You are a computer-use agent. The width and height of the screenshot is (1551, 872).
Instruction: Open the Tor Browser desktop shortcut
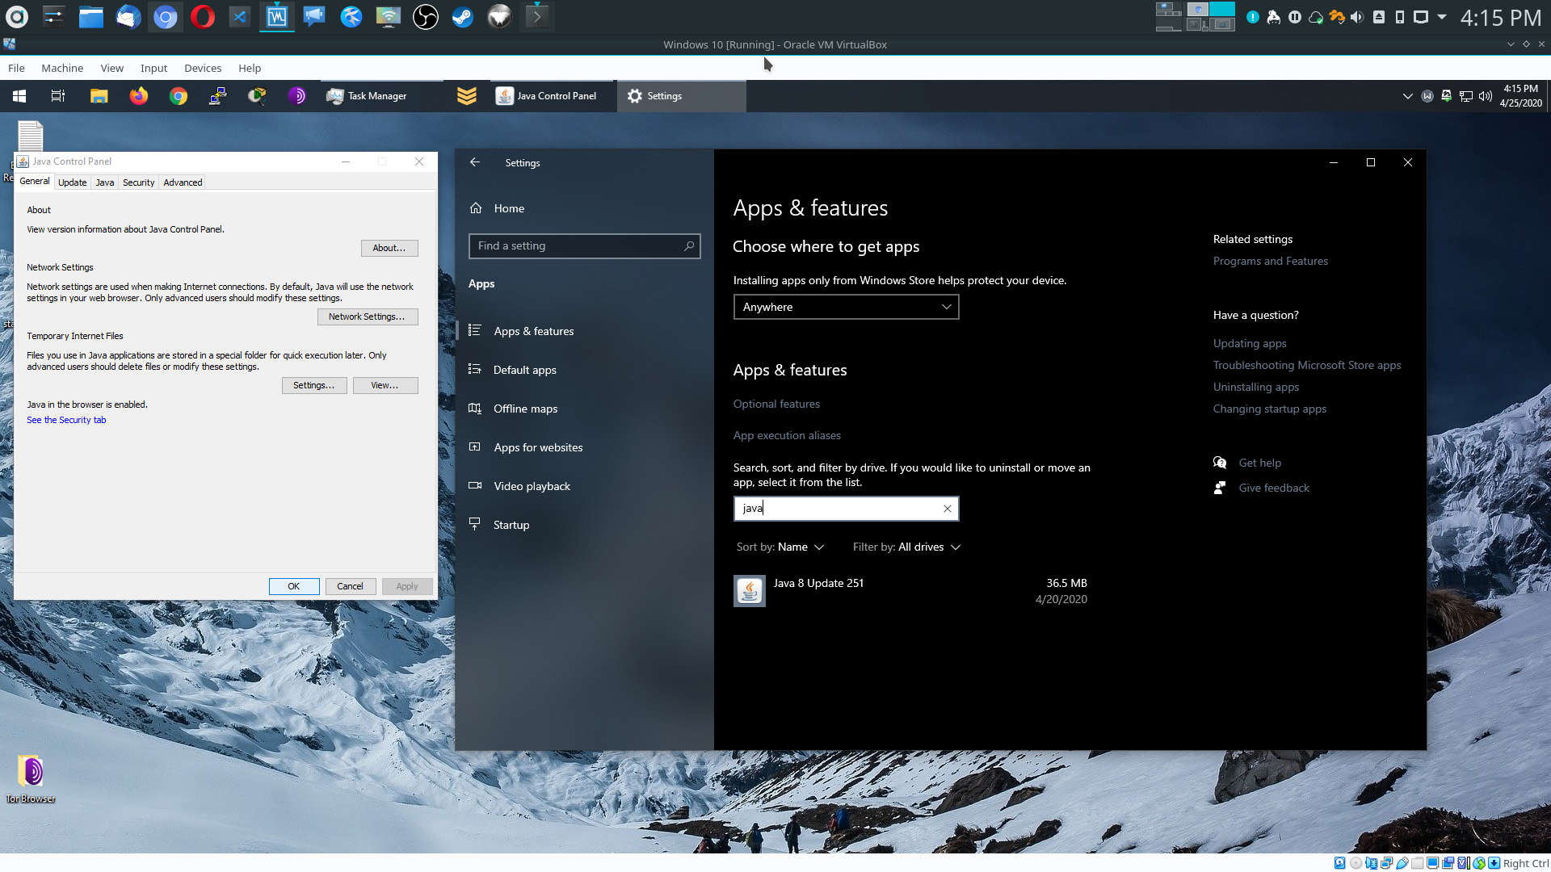31,778
